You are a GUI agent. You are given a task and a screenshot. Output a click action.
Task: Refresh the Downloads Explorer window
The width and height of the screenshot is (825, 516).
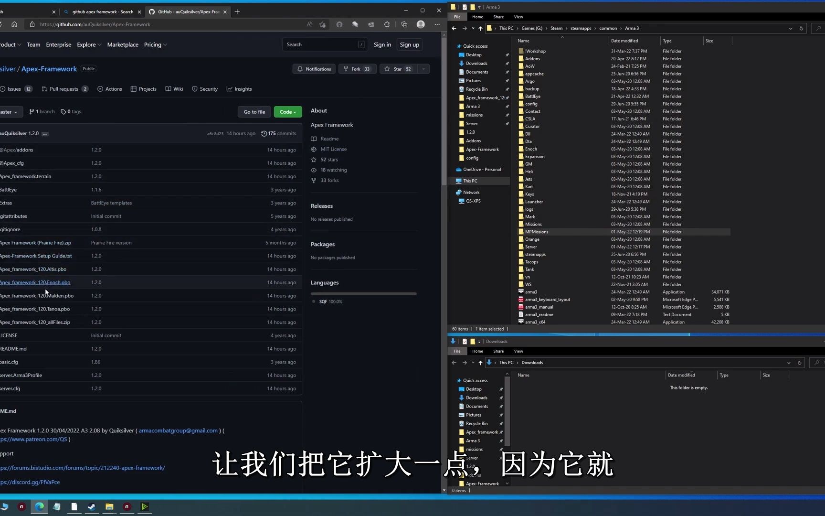(x=800, y=363)
